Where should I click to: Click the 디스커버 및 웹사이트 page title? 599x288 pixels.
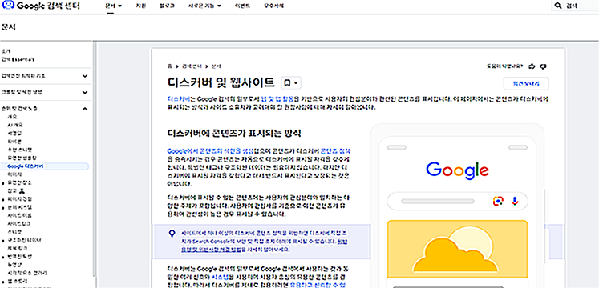pos(221,82)
